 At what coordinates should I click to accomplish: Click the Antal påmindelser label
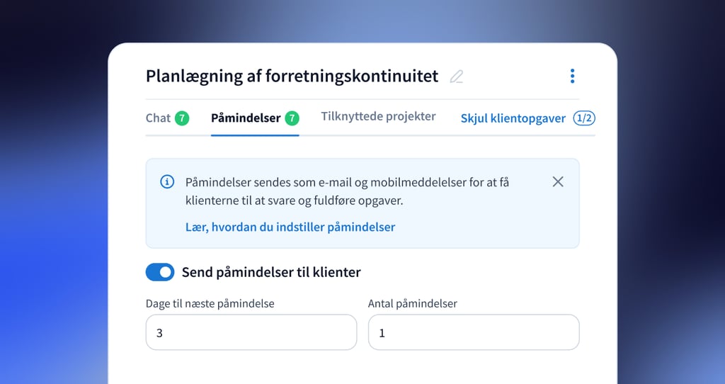click(x=413, y=303)
